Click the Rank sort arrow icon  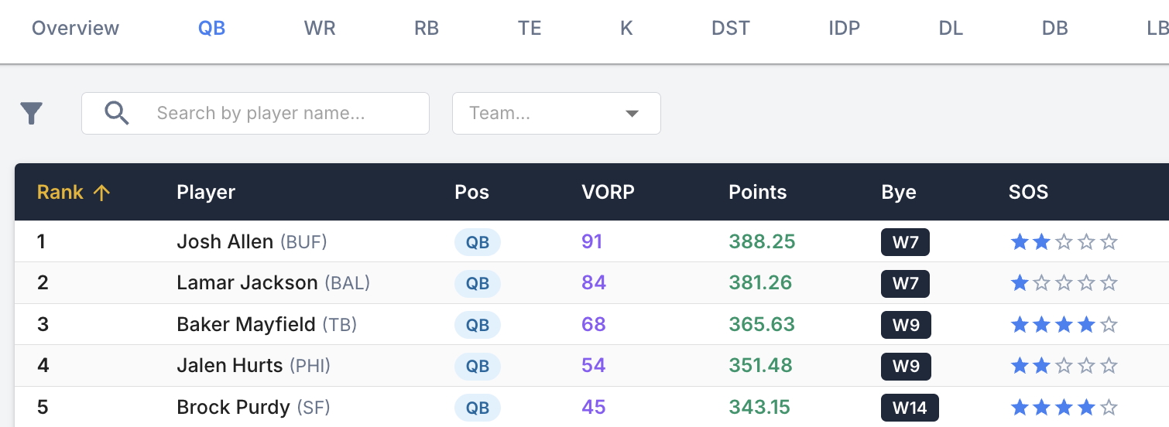(101, 193)
